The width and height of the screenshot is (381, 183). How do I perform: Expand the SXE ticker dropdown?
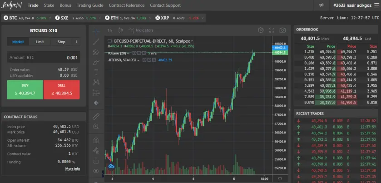[100, 18]
